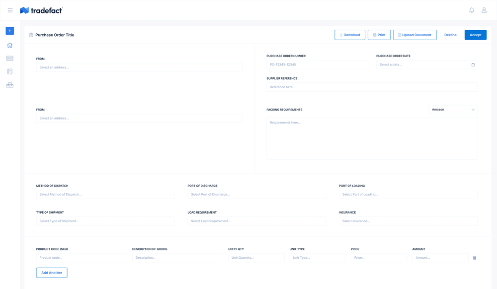Open the packages sidebar icon
497x289 pixels.
tap(10, 85)
